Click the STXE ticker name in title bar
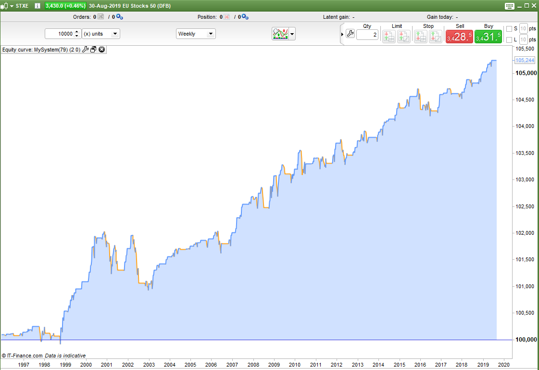Screen dimensions: 539x370 tap(22, 6)
